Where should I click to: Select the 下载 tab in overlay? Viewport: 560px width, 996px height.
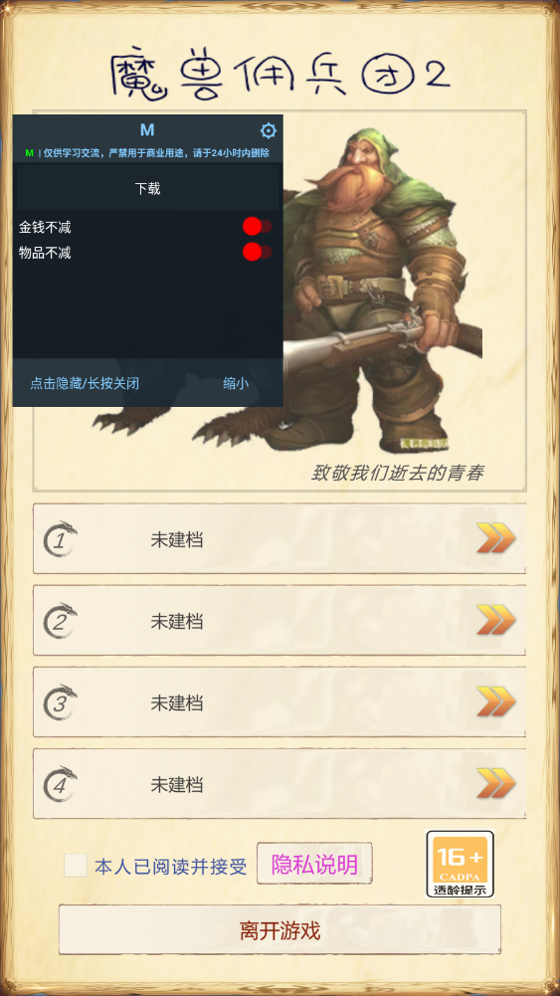click(x=147, y=189)
